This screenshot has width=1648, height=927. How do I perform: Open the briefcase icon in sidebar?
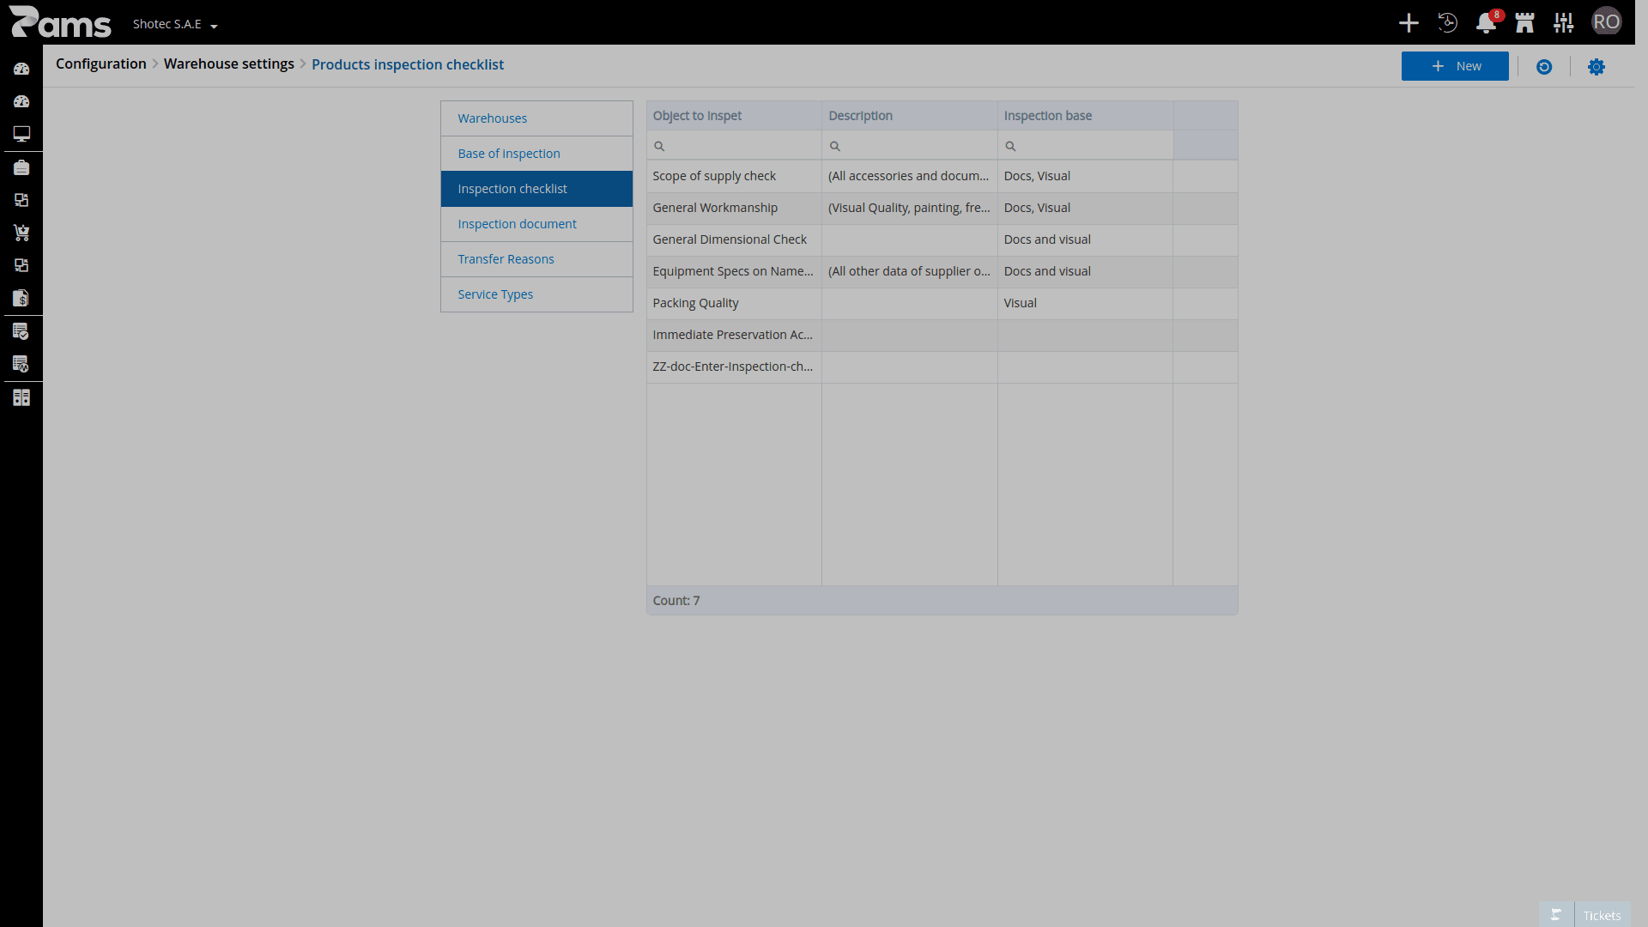(x=21, y=167)
